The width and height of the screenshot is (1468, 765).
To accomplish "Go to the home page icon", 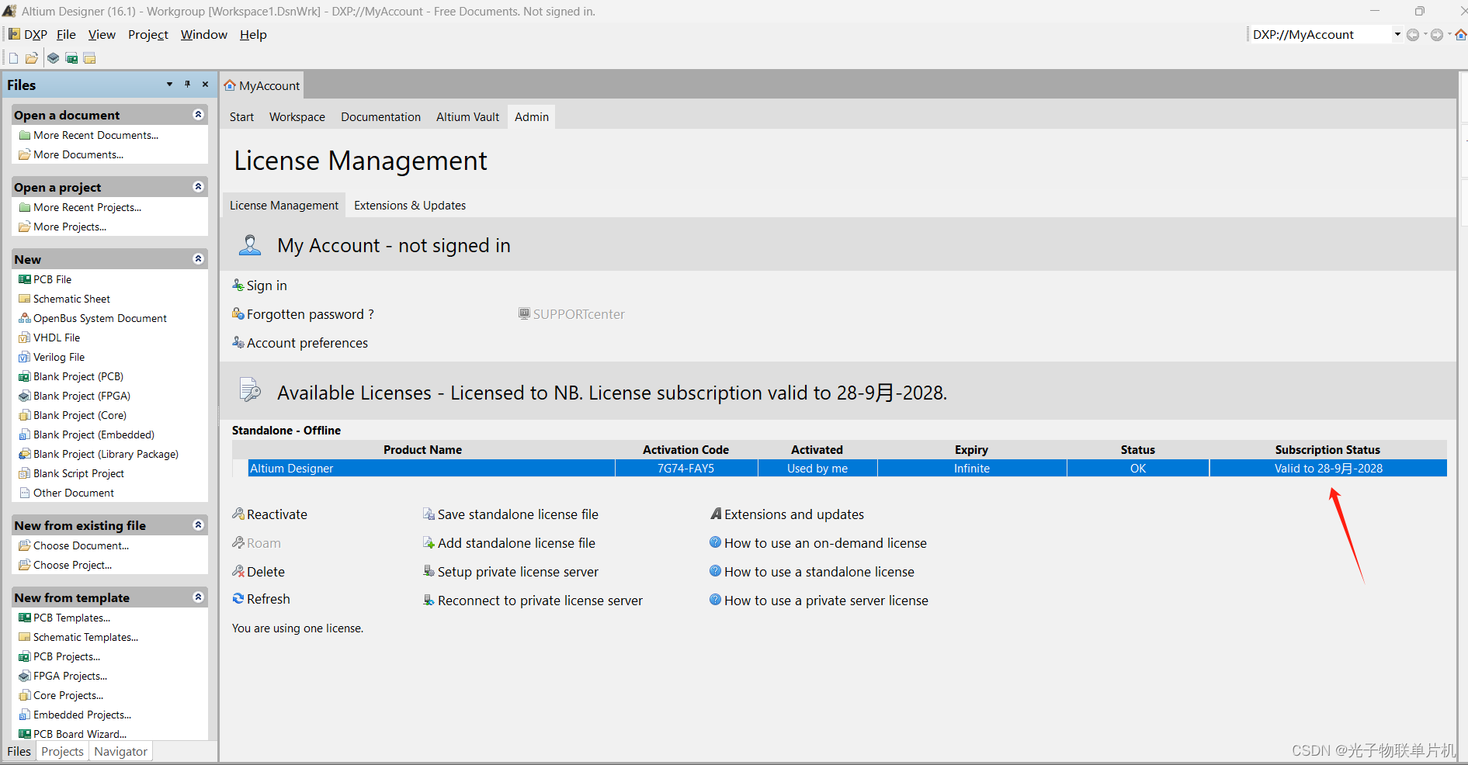I will click(x=1460, y=34).
